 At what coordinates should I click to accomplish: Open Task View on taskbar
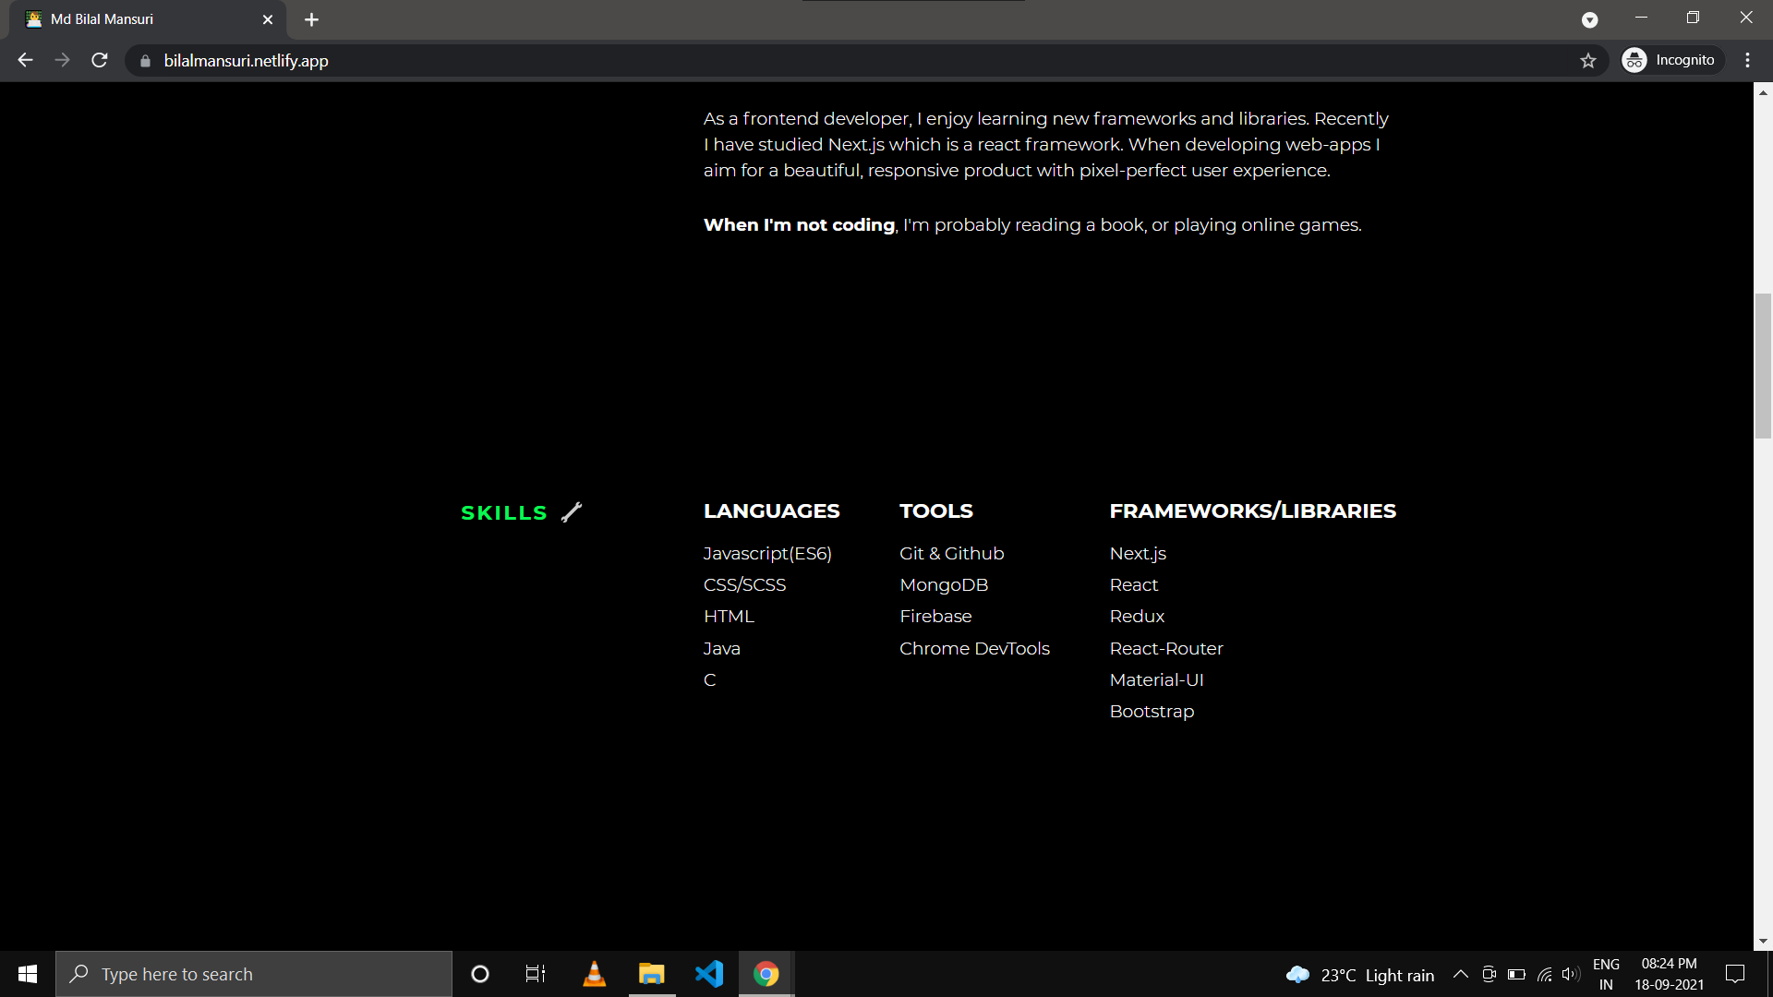[x=536, y=974]
